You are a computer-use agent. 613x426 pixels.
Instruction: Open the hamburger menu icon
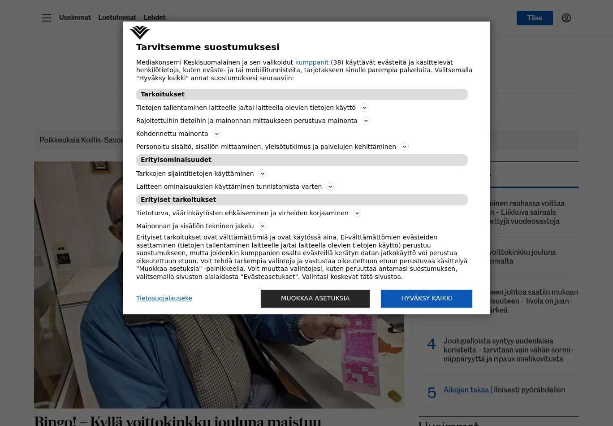(x=47, y=18)
